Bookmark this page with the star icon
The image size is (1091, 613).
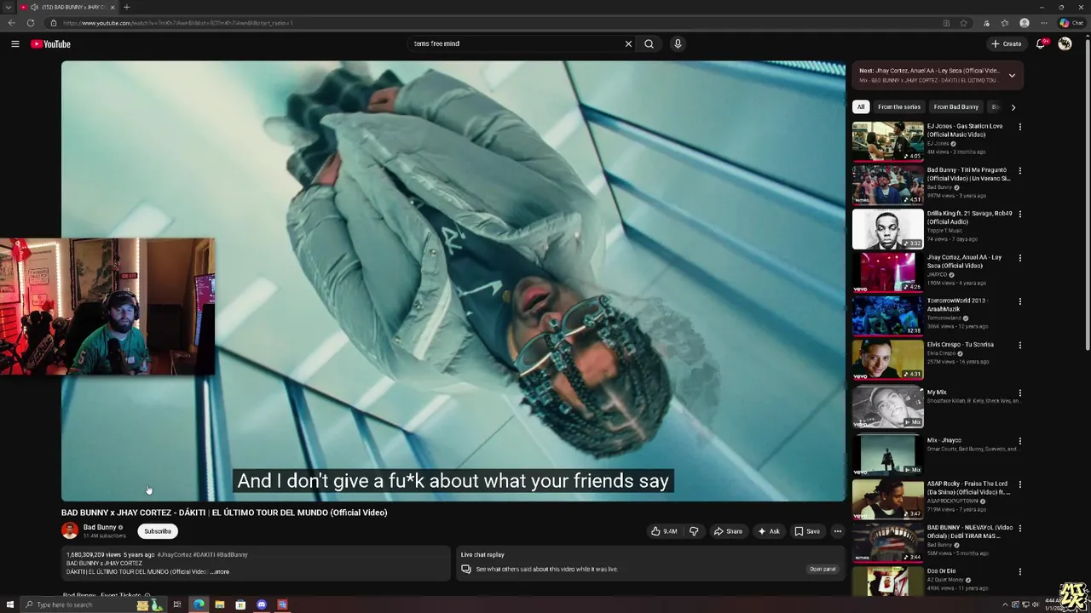pos(963,23)
